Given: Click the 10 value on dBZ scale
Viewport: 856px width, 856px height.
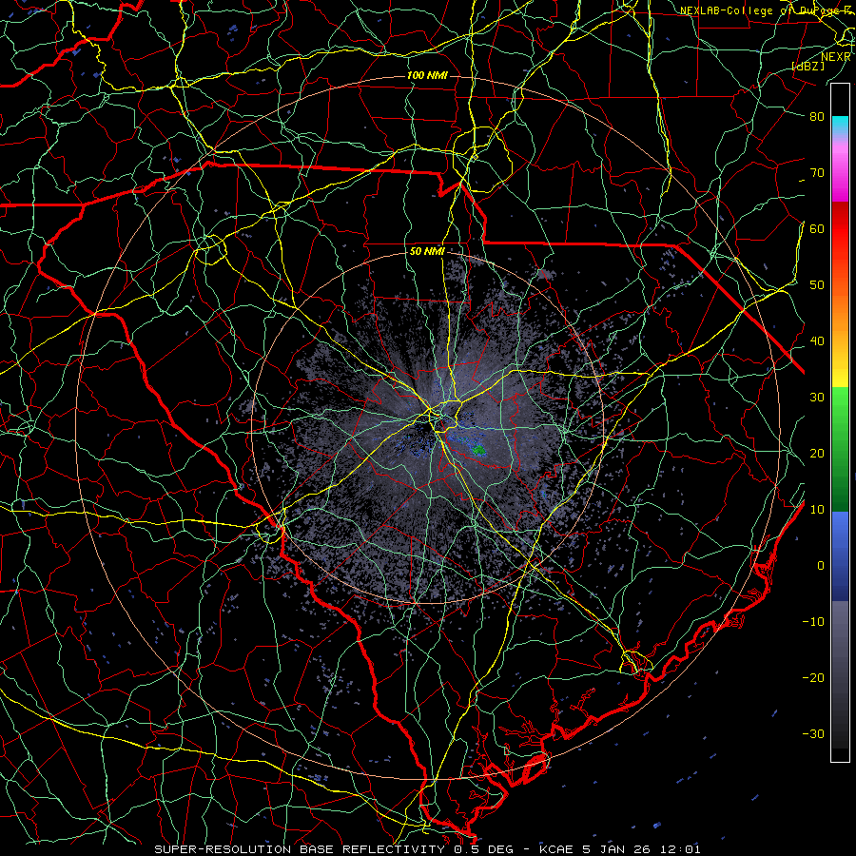Looking at the screenshot, I should tap(817, 510).
